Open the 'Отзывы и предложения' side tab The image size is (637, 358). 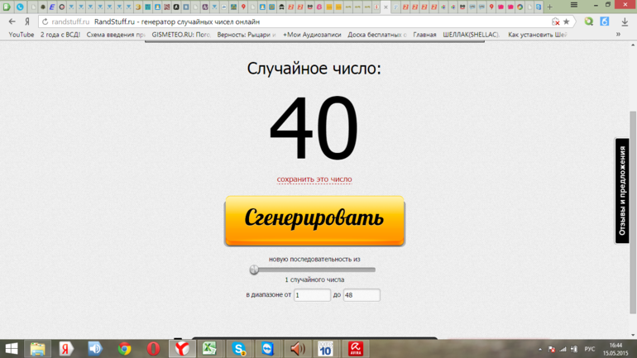click(622, 191)
